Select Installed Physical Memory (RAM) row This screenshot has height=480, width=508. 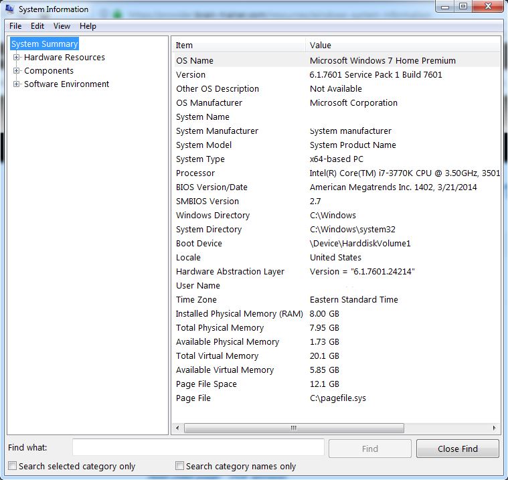click(337, 314)
